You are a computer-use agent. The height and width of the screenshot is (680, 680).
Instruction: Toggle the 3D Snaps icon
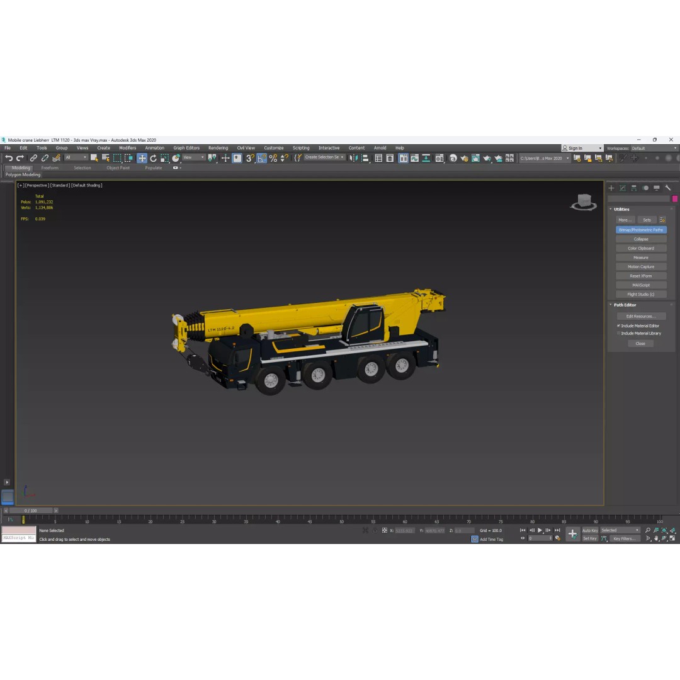250,158
